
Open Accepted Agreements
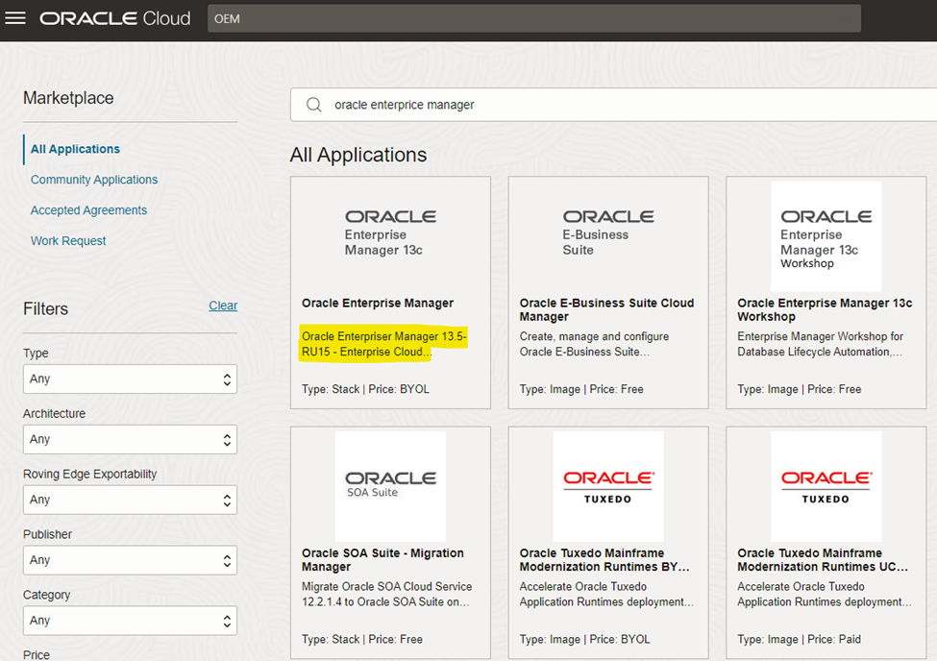88,209
